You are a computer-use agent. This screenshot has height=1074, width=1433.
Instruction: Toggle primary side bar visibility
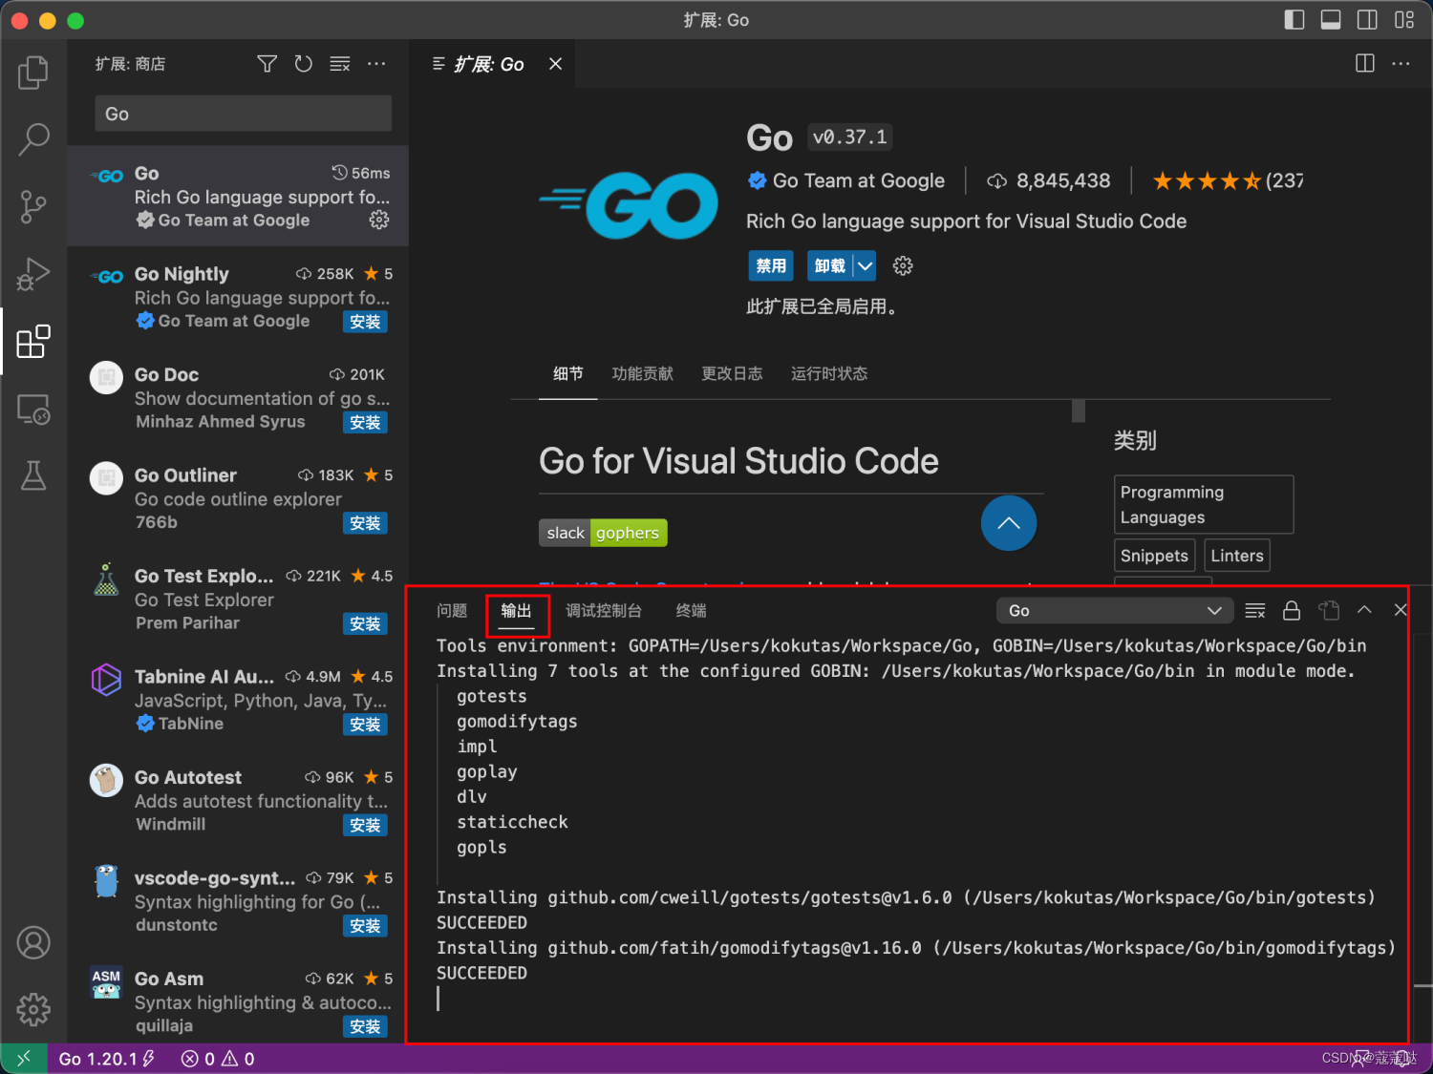click(1294, 19)
